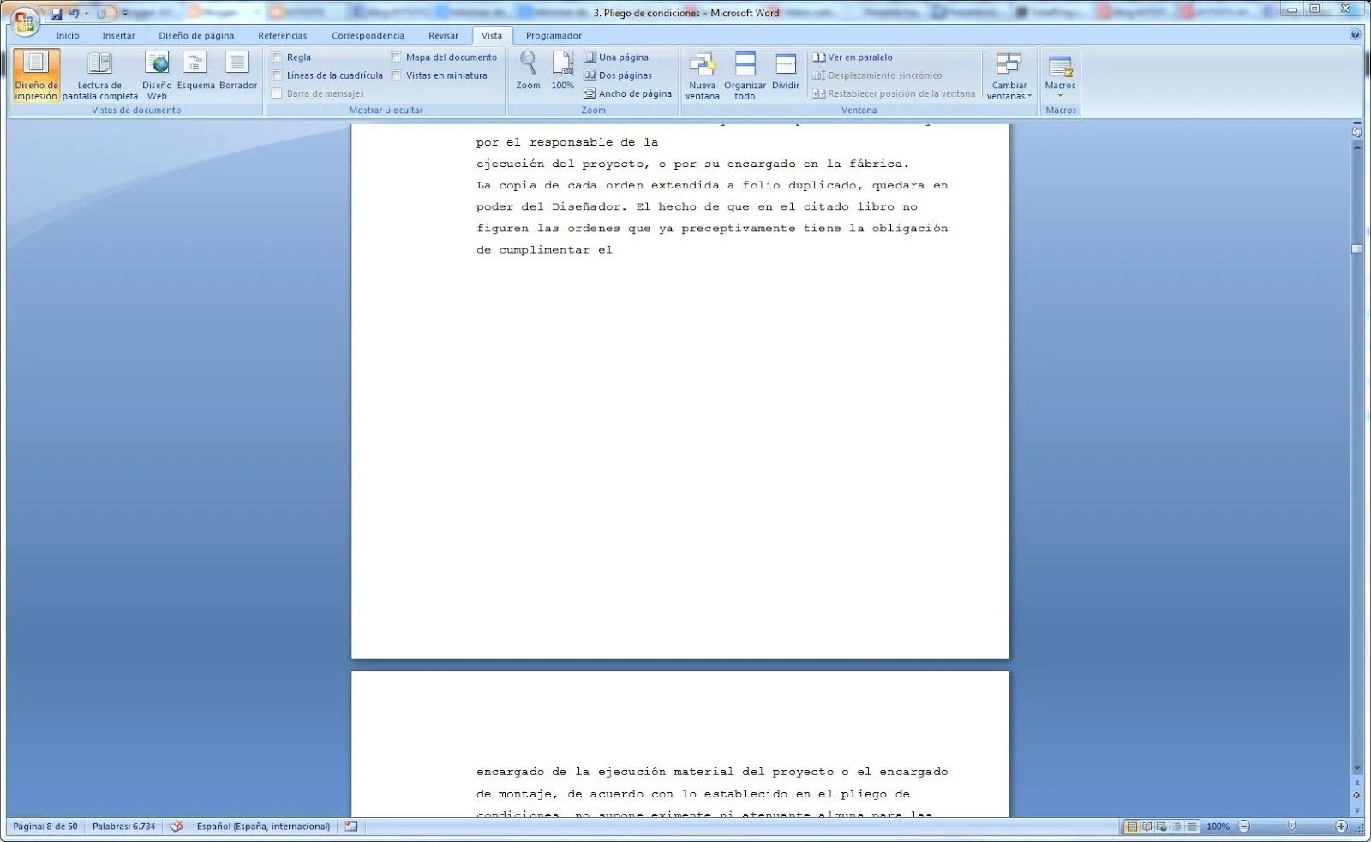The width and height of the screenshot is (1371, 842).
Task: Open the Correspondencia tab
Action: pos(368,35)
